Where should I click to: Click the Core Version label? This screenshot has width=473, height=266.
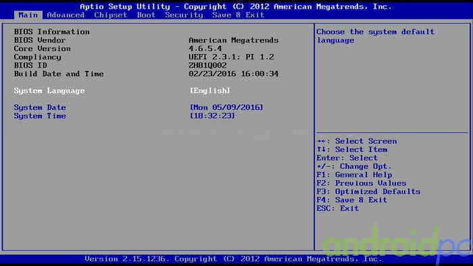[42, 49]
